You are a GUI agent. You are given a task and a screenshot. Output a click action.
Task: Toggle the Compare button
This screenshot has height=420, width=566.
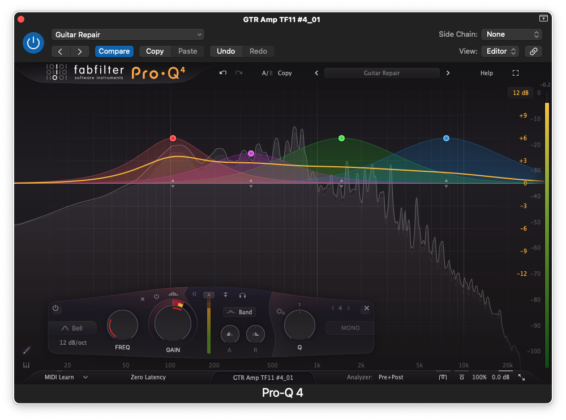114,51
